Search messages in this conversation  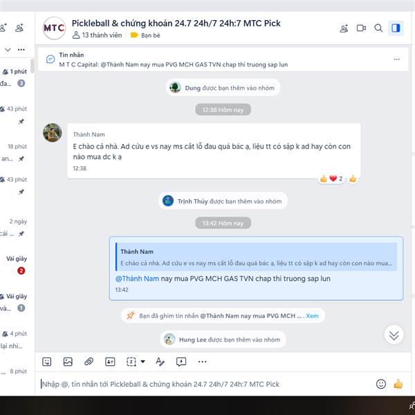click(378, 28)
